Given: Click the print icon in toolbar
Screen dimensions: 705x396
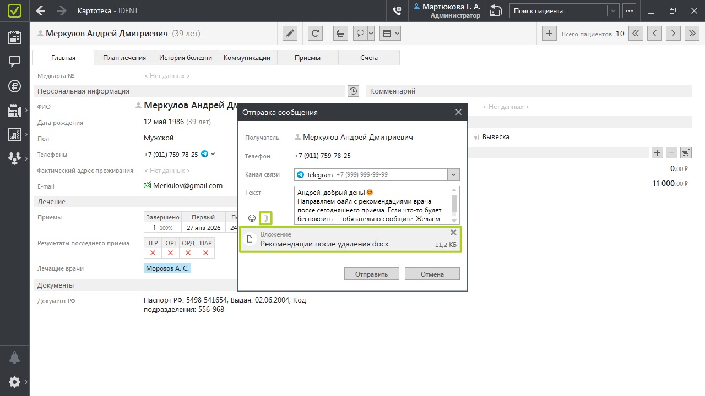Looking at the screenshot, I should point(341,34).
